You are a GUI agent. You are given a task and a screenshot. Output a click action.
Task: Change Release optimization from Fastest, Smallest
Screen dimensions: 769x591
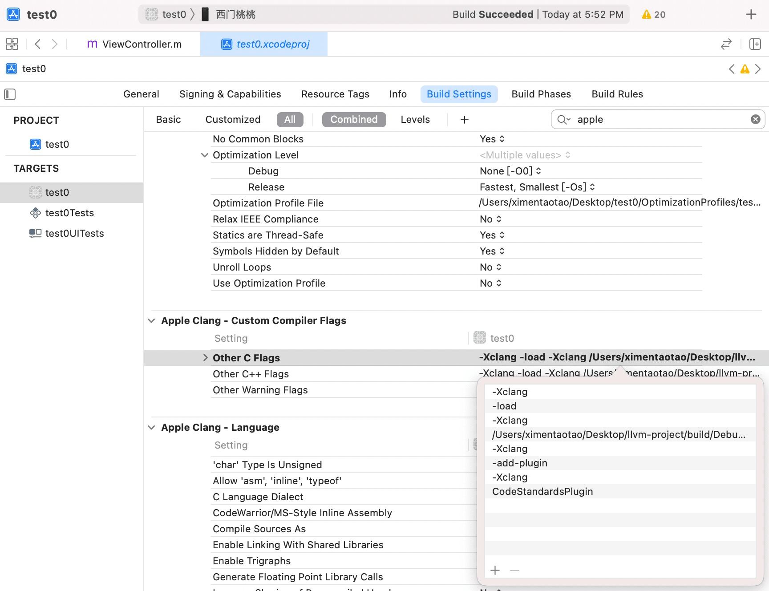click(537, 187)
